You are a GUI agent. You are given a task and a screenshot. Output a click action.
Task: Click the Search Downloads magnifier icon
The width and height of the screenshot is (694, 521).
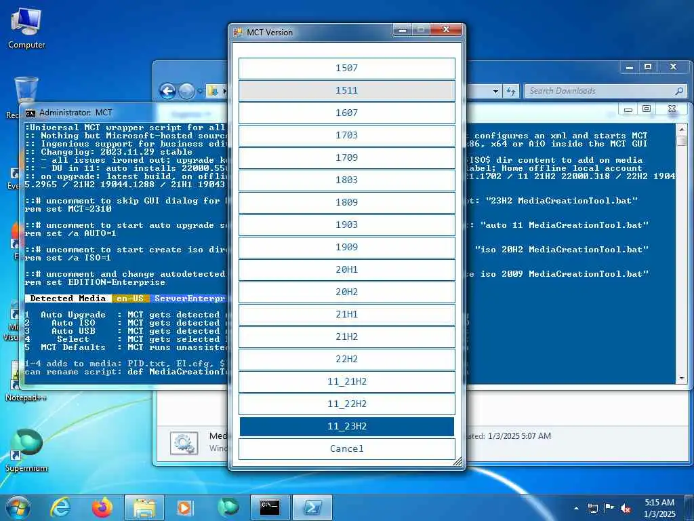(679, 92)
